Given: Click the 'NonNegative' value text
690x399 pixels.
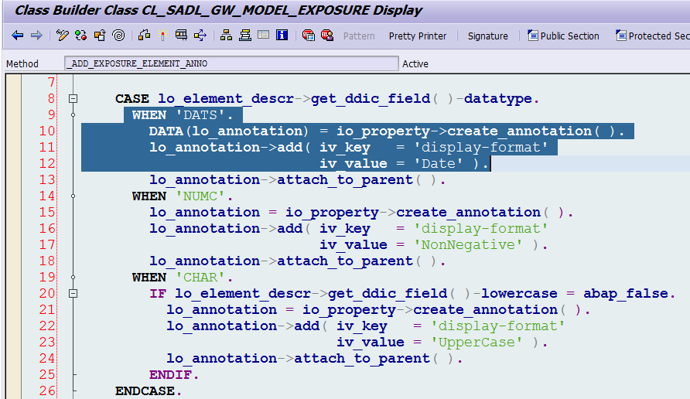Looking at the screenshot, I should click(x=468, y=245).
